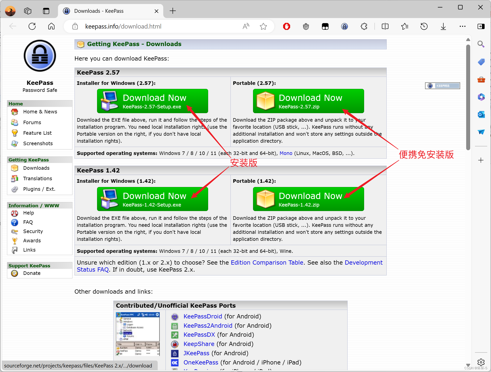The width and height of the screenshot is (491, 372).
Task: Click the profile avatar icon
Action: (x=10, y=11)
